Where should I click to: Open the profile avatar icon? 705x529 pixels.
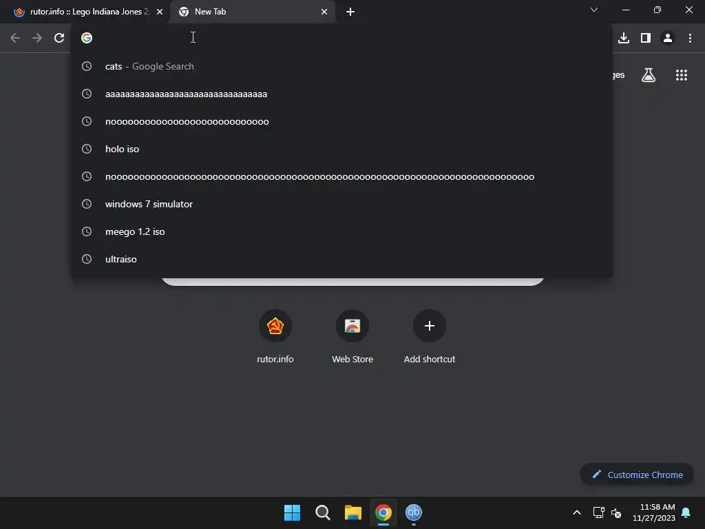coord(668,38)
